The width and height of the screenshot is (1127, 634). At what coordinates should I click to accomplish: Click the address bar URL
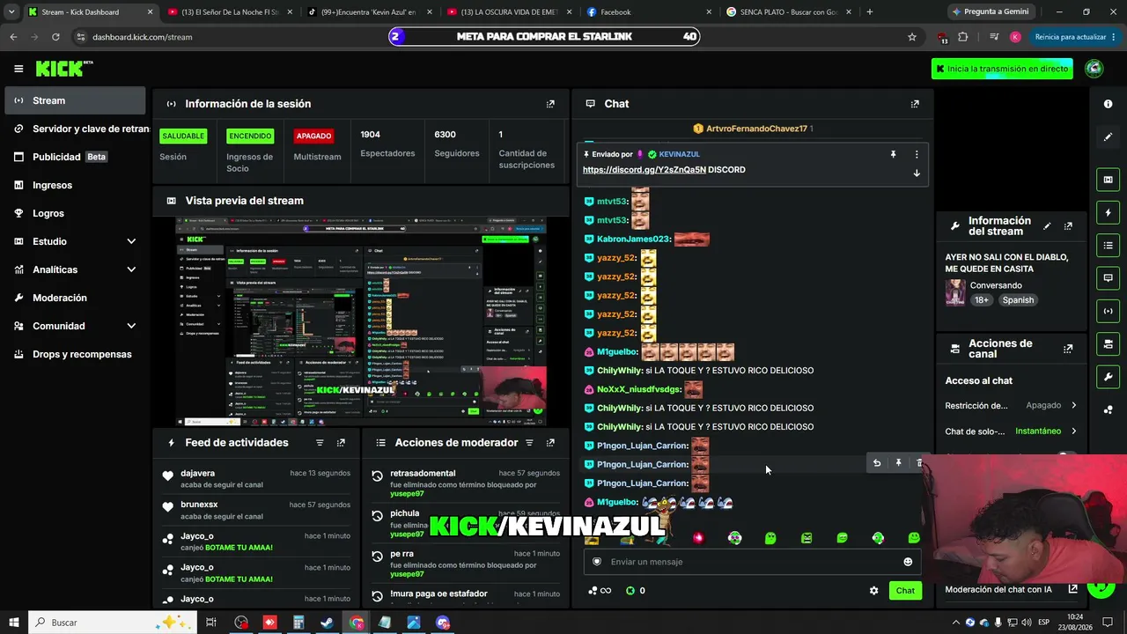pos(143,37)
